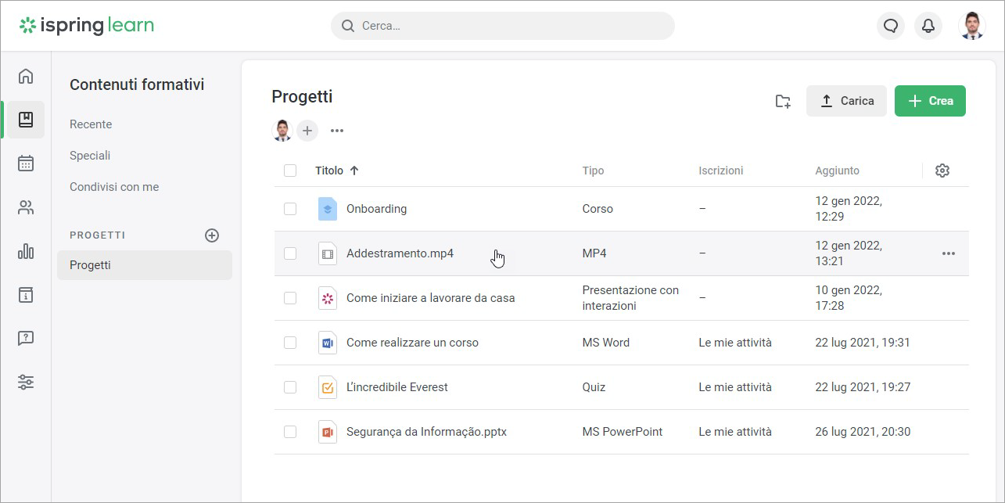1005x503 pixels.
Task: Select Condivisi con me menu item
Action: [x=114, y=187]
